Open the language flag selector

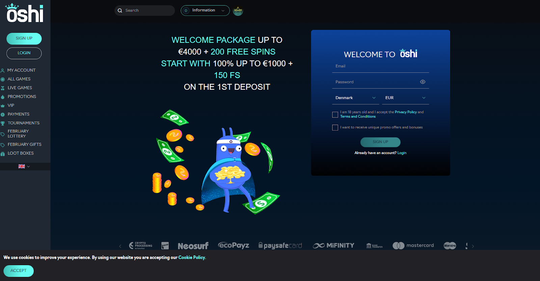click(x=24, y=166)
